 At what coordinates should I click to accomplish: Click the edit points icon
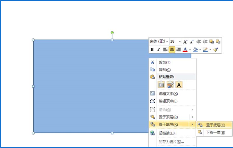pos(153,101)
